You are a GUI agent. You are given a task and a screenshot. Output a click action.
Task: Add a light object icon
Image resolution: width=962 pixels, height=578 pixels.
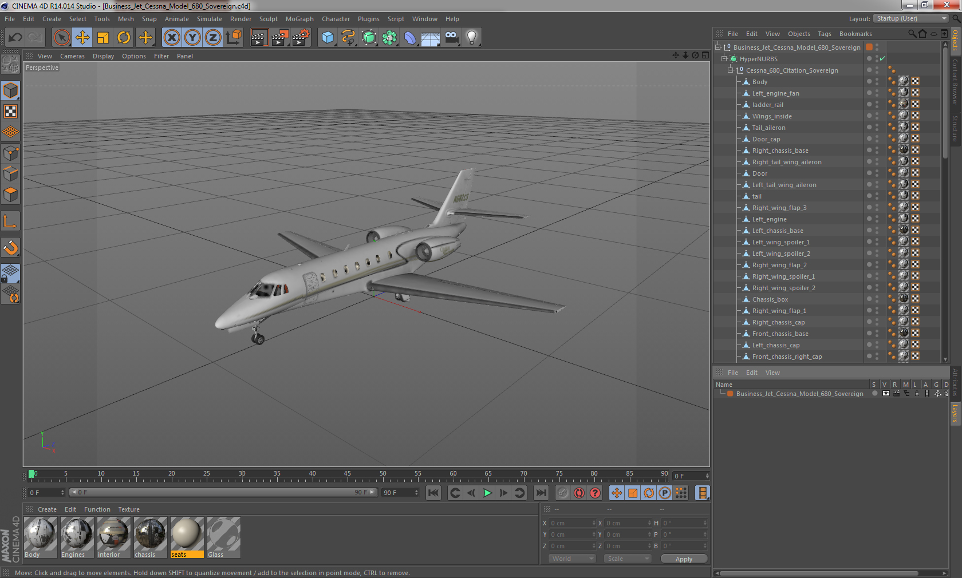click(x=472, y=38)
